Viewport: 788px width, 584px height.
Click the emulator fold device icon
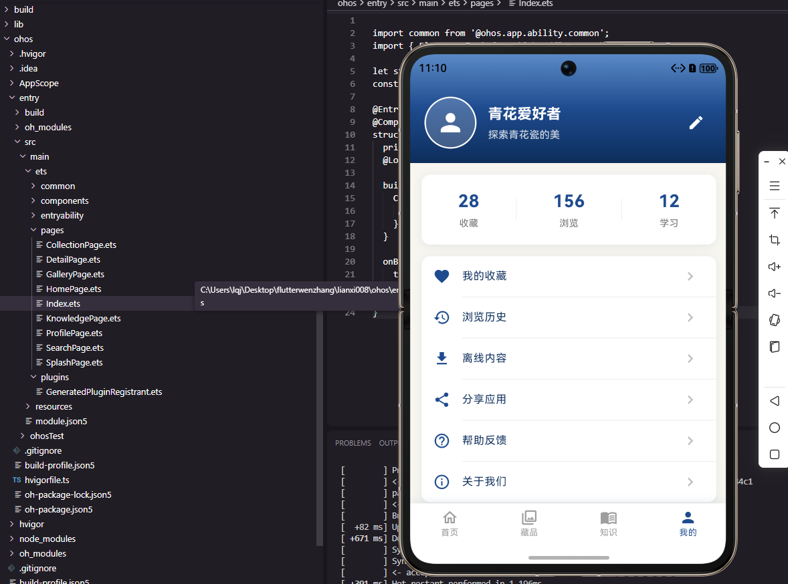[775, 347]
